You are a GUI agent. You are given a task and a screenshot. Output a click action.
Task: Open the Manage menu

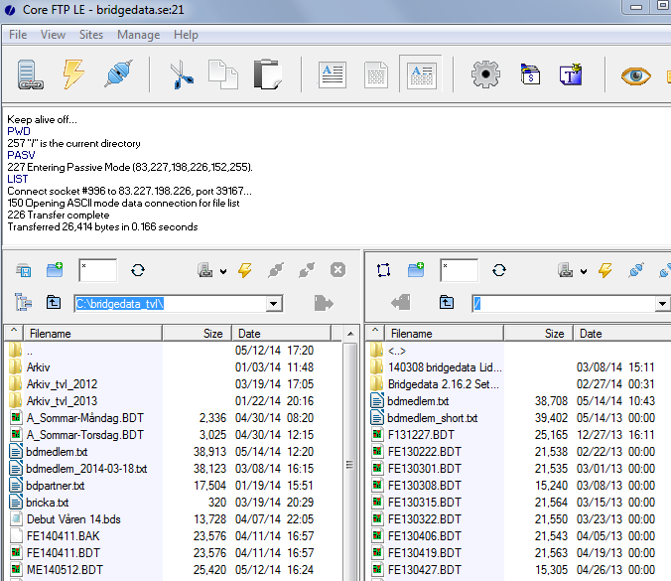[138, 35]
